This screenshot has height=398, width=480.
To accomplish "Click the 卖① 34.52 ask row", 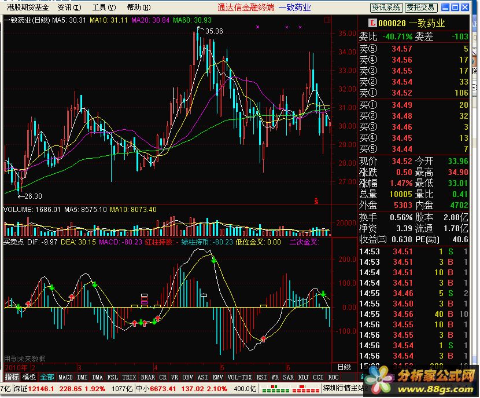I will point(413,93).
